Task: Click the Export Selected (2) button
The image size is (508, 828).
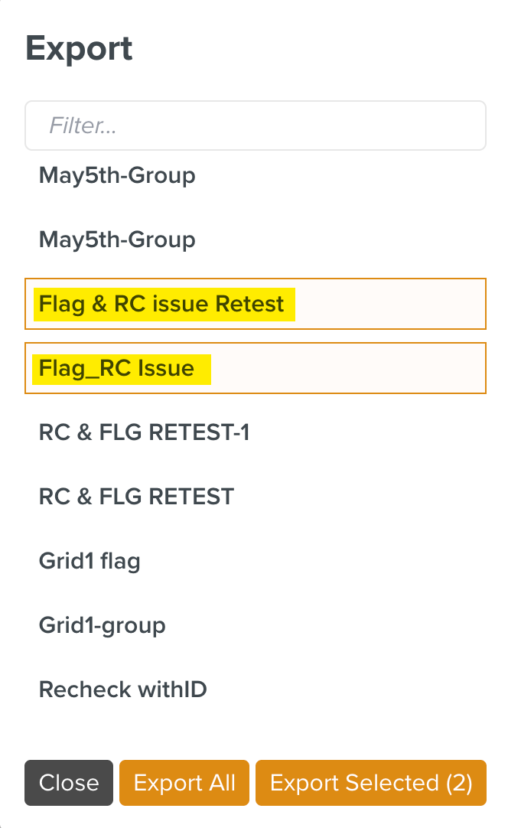Action: [370, 783]
